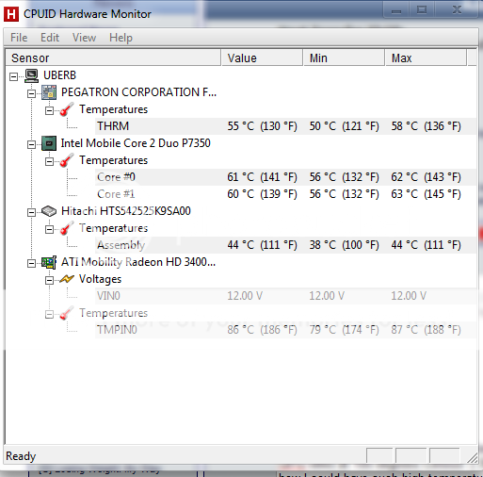The width and height of the screenshot is (483, 477).
Task: Select ATI Mobility Radeon HD 3400... label
Action: pos(138,262)
